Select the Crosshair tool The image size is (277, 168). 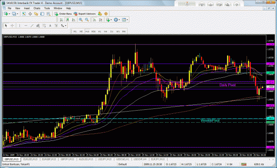click(x=12, y=26)
